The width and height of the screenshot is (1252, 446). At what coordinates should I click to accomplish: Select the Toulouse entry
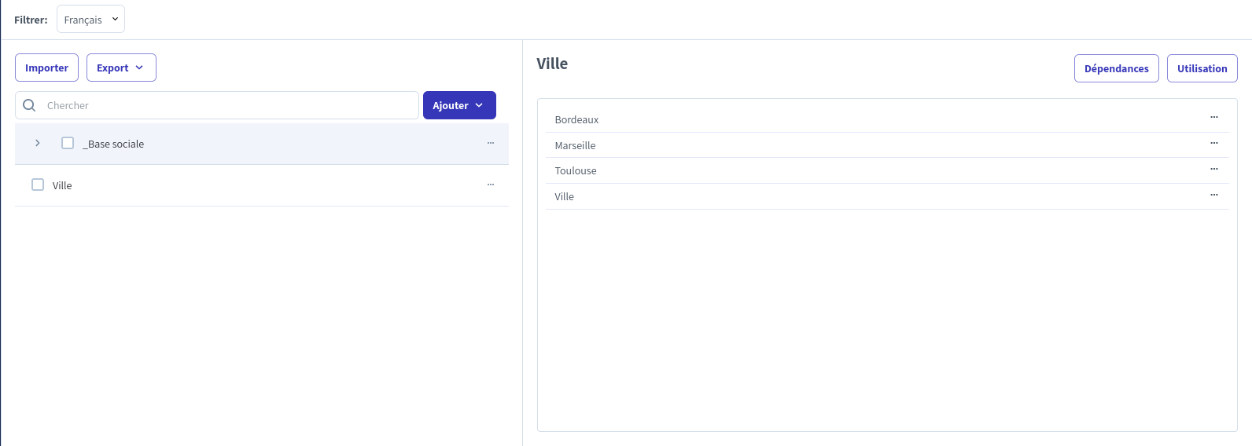tap(576, 171)
